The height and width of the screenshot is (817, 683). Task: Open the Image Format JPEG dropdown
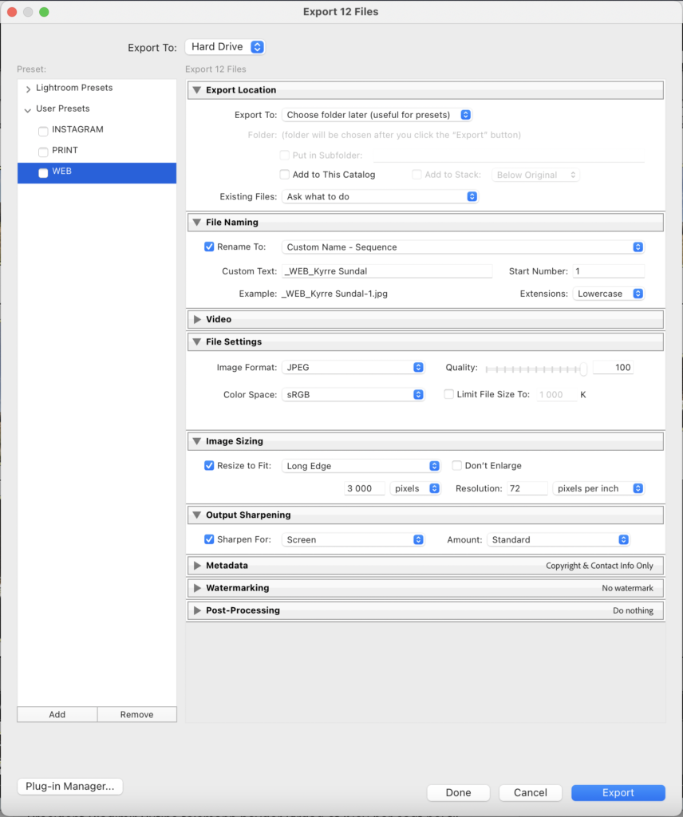click(353, 368)
